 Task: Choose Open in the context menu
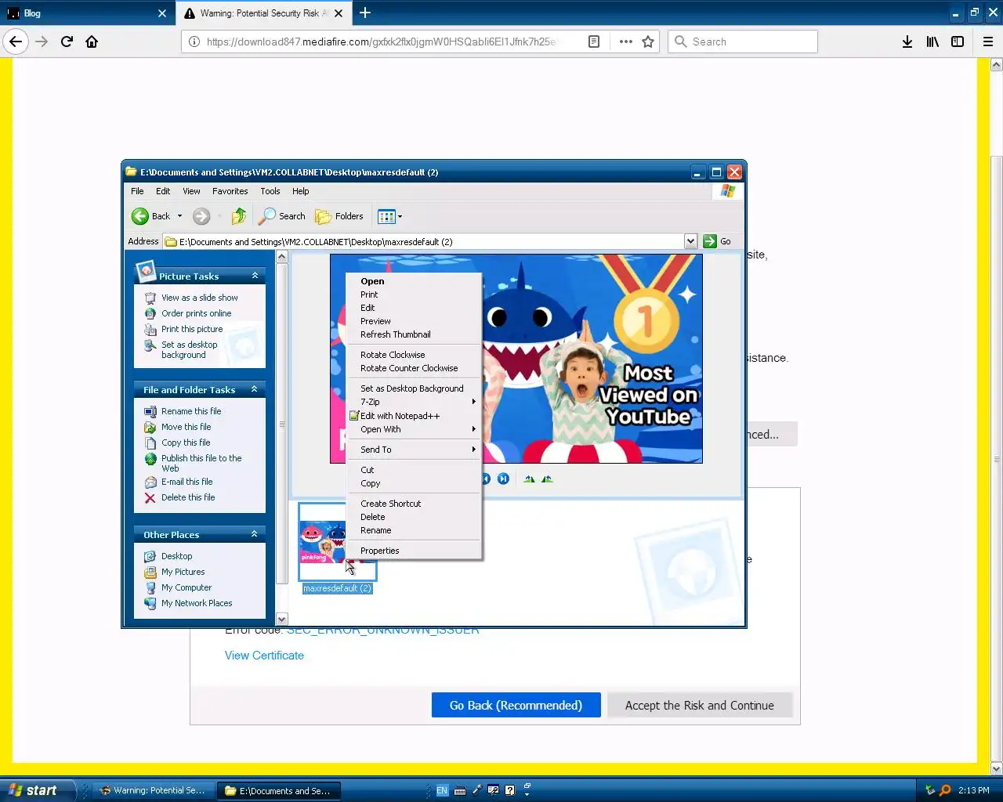click(414, 281)
